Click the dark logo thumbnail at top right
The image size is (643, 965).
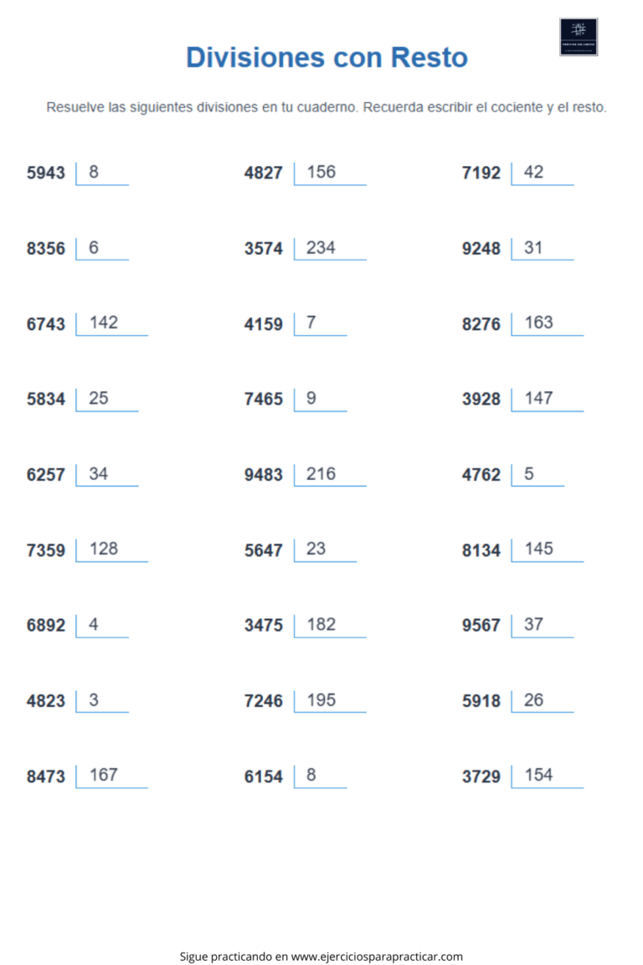pos(579,37)
